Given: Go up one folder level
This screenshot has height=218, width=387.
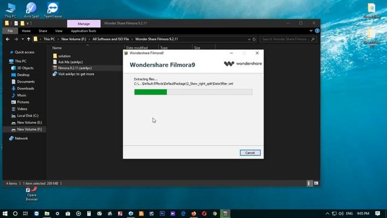Looking at the screenshot, I should click(28, 39).
